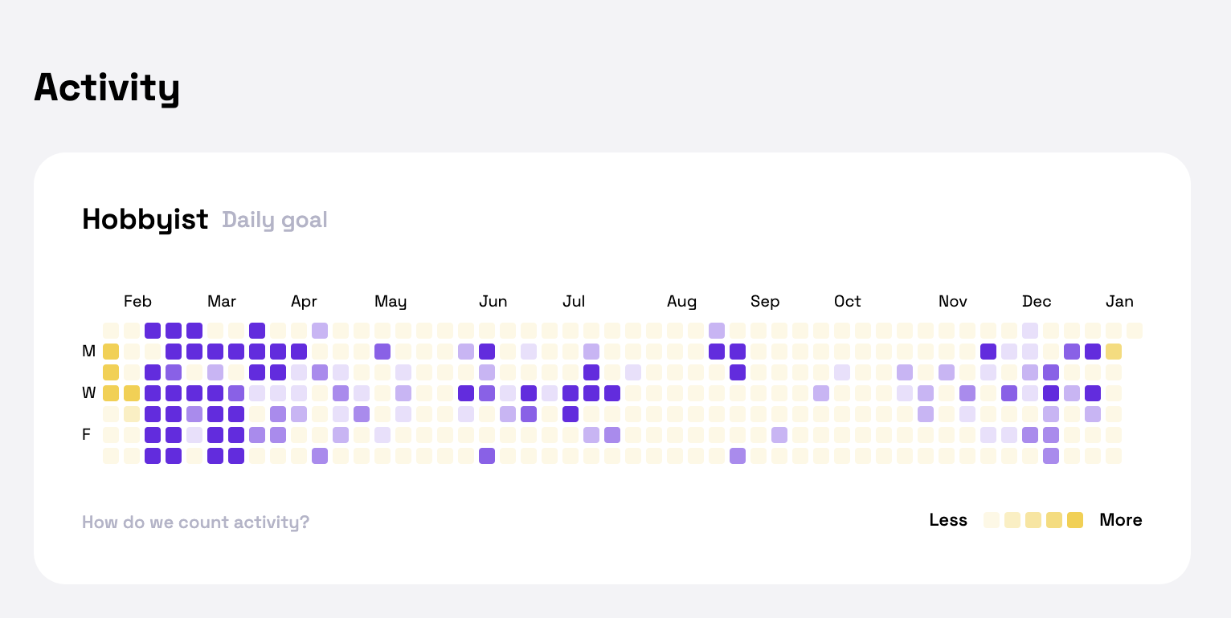Click the dark purple Dec cell on Wednesday
Viewport: 1231px width, 618px height.
coord(1051,393)
